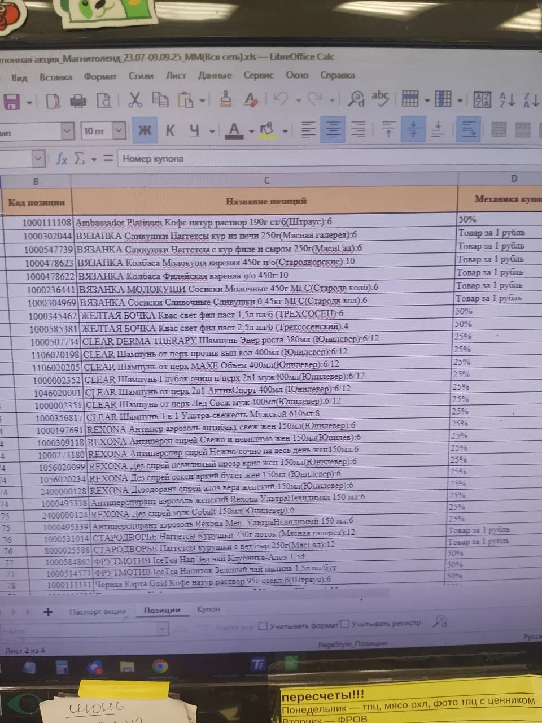Click Background Color highlight swatch

coord(268,130)
